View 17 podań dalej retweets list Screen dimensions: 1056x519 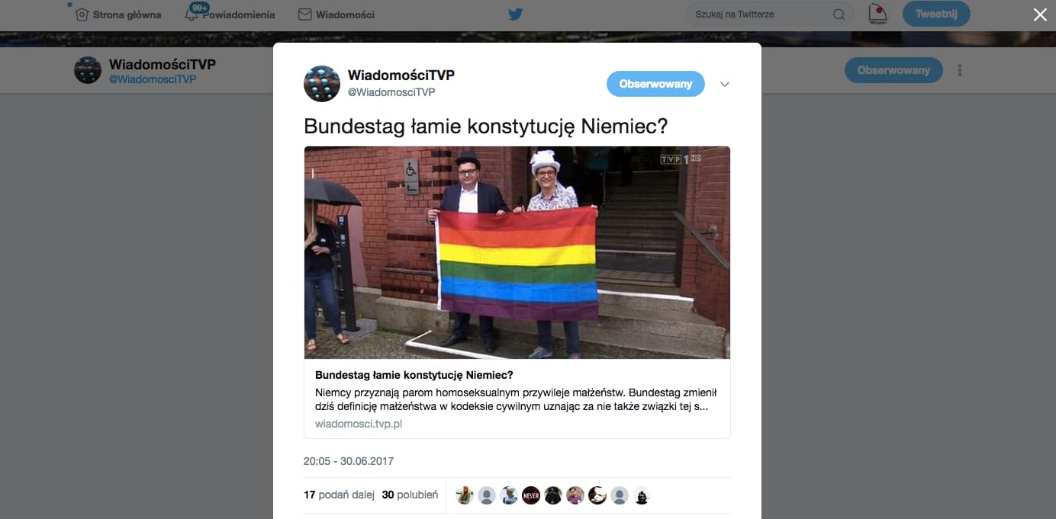coord(339,495)
